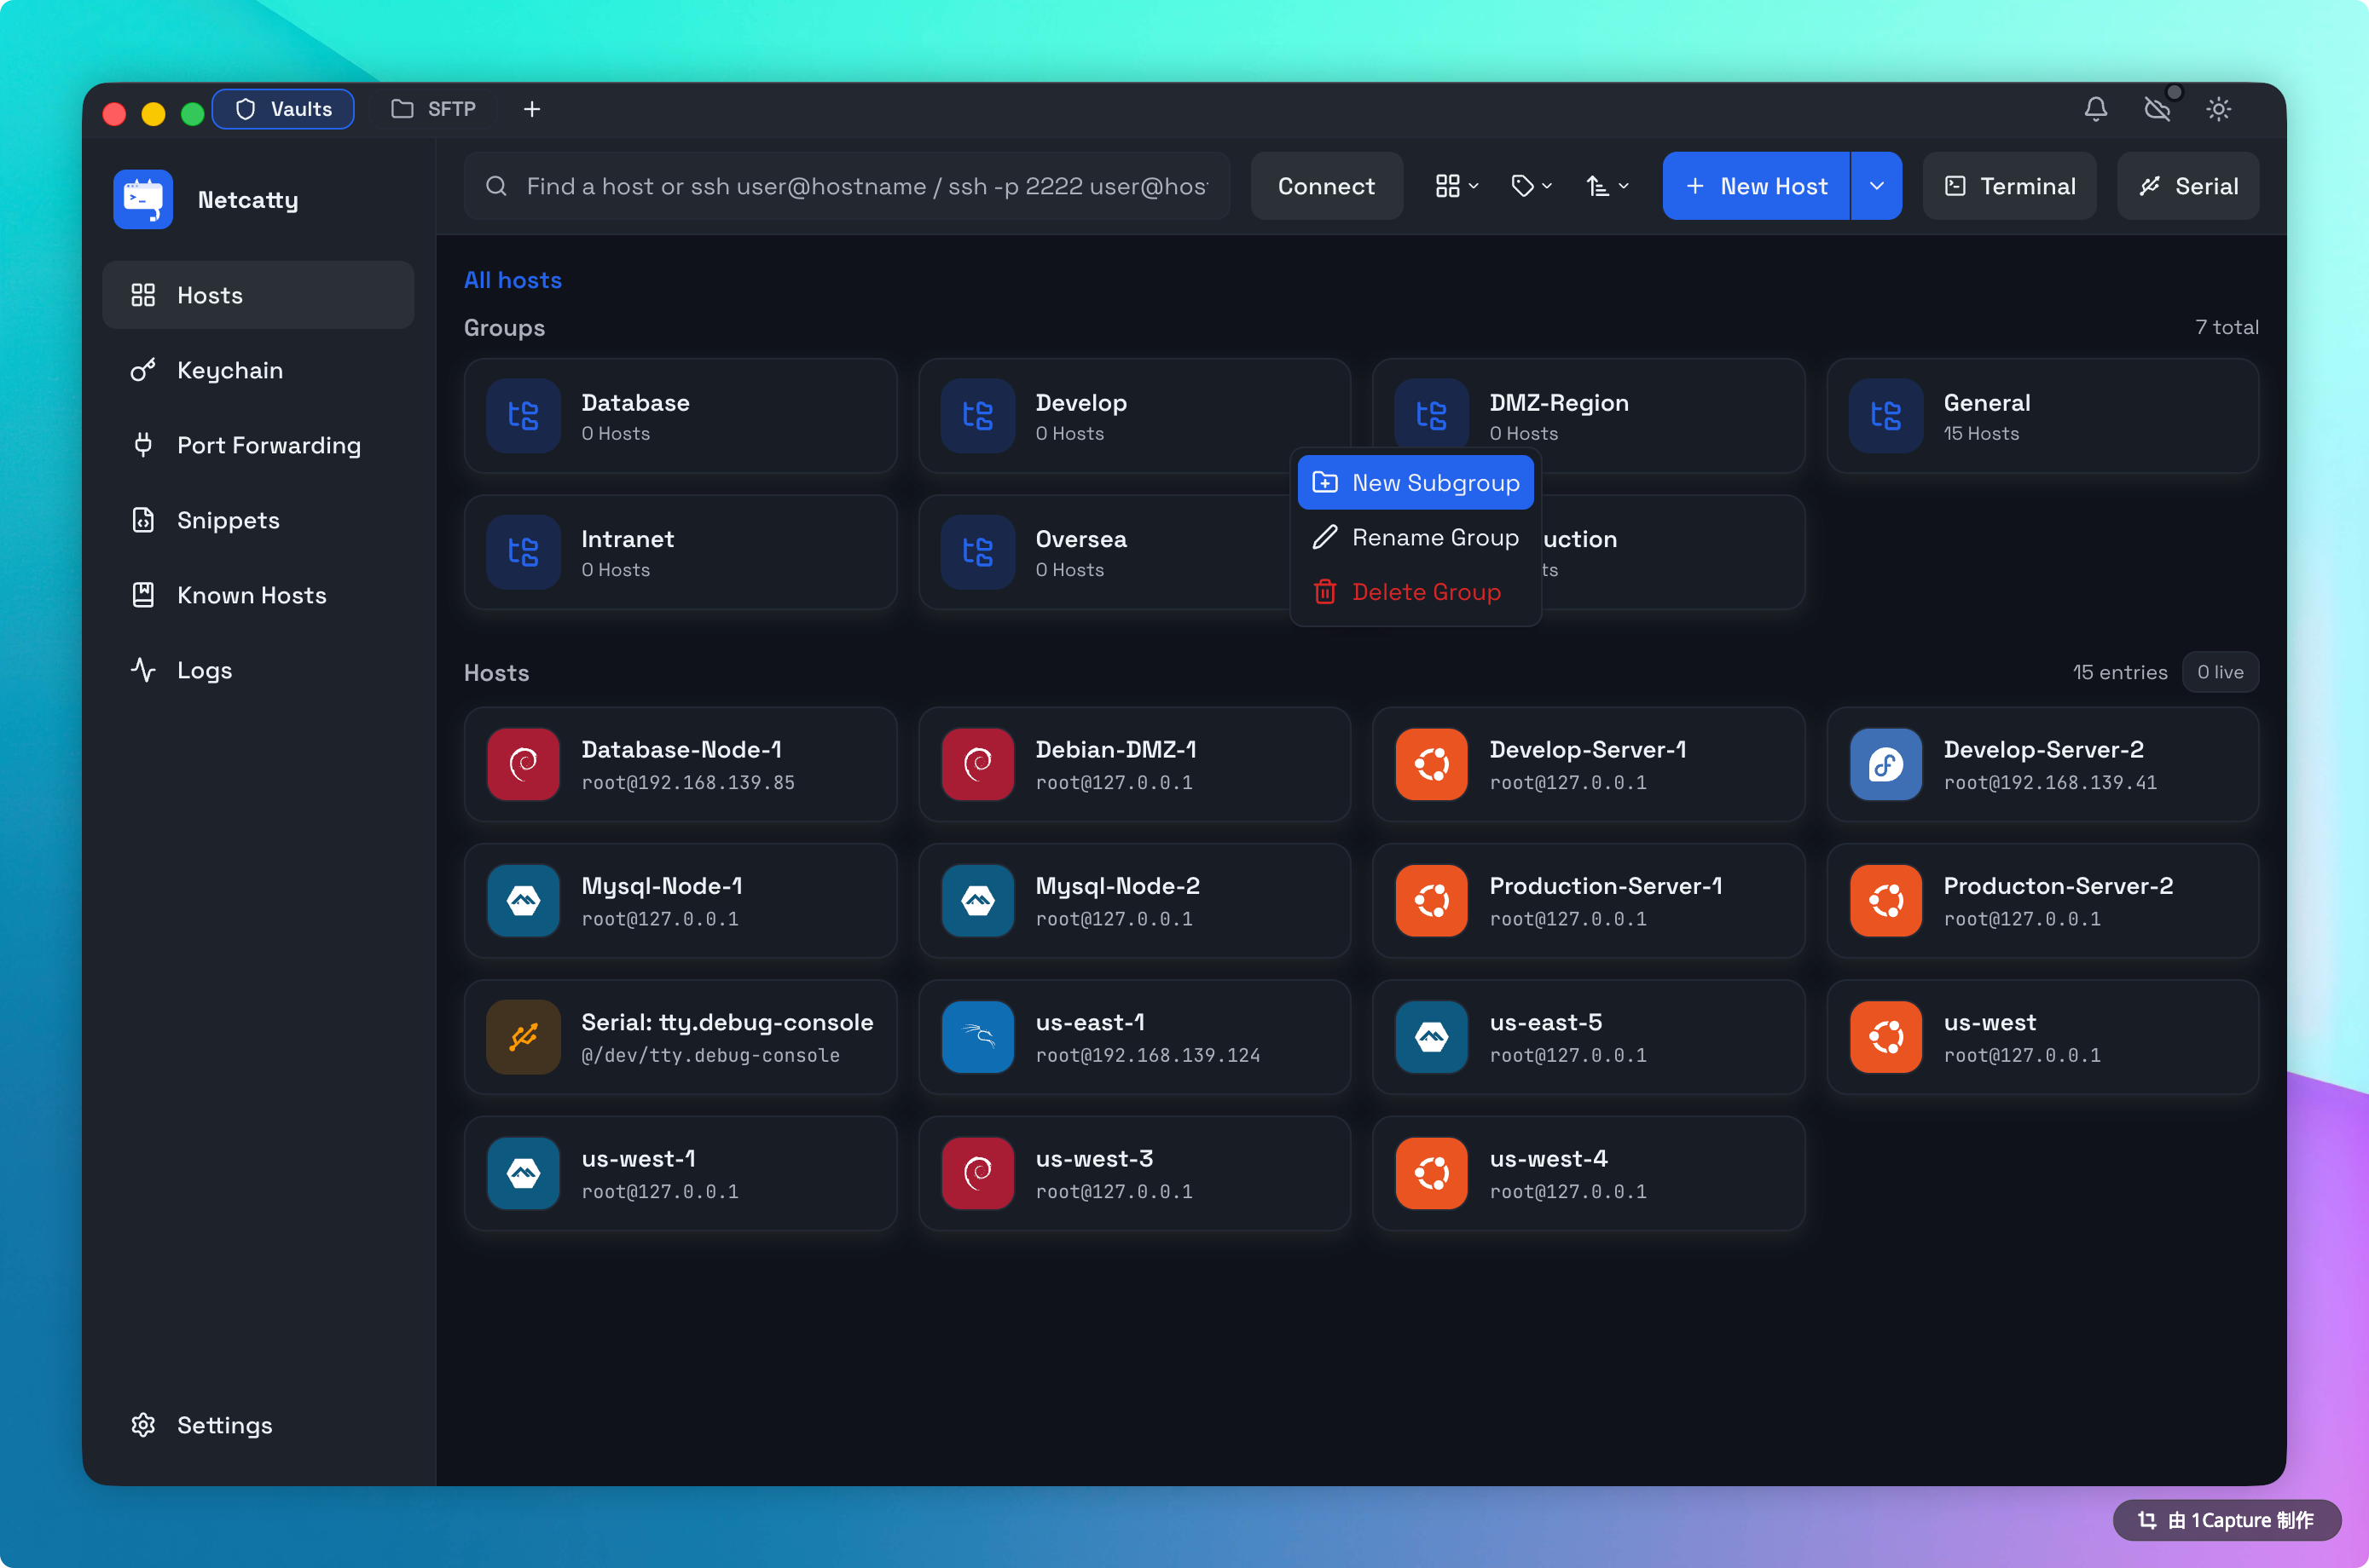The image size is (2369, 1568).
Task: Click the cloud sync disabled icon
Action: tap(2157, 109)
